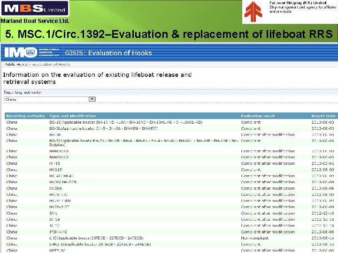
Task: Click the MSC.1/Circ.1392 slide heading
Action: tap(169, 34)
